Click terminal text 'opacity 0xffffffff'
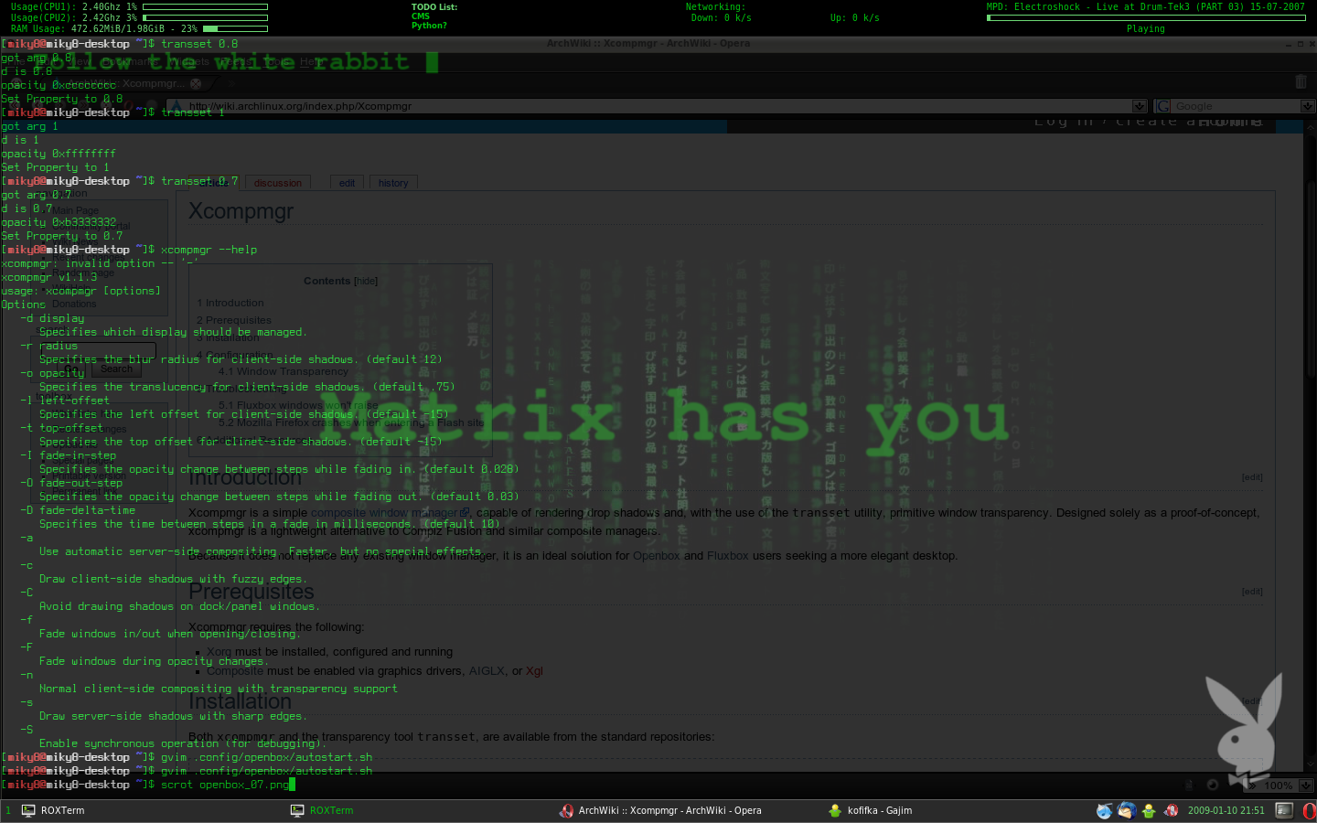Viewport: 1317px width, 823px height. 59,154
